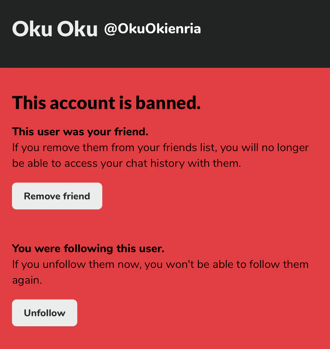
Task: Click the word "again." under the follow notice
Action: coord(27,280)
